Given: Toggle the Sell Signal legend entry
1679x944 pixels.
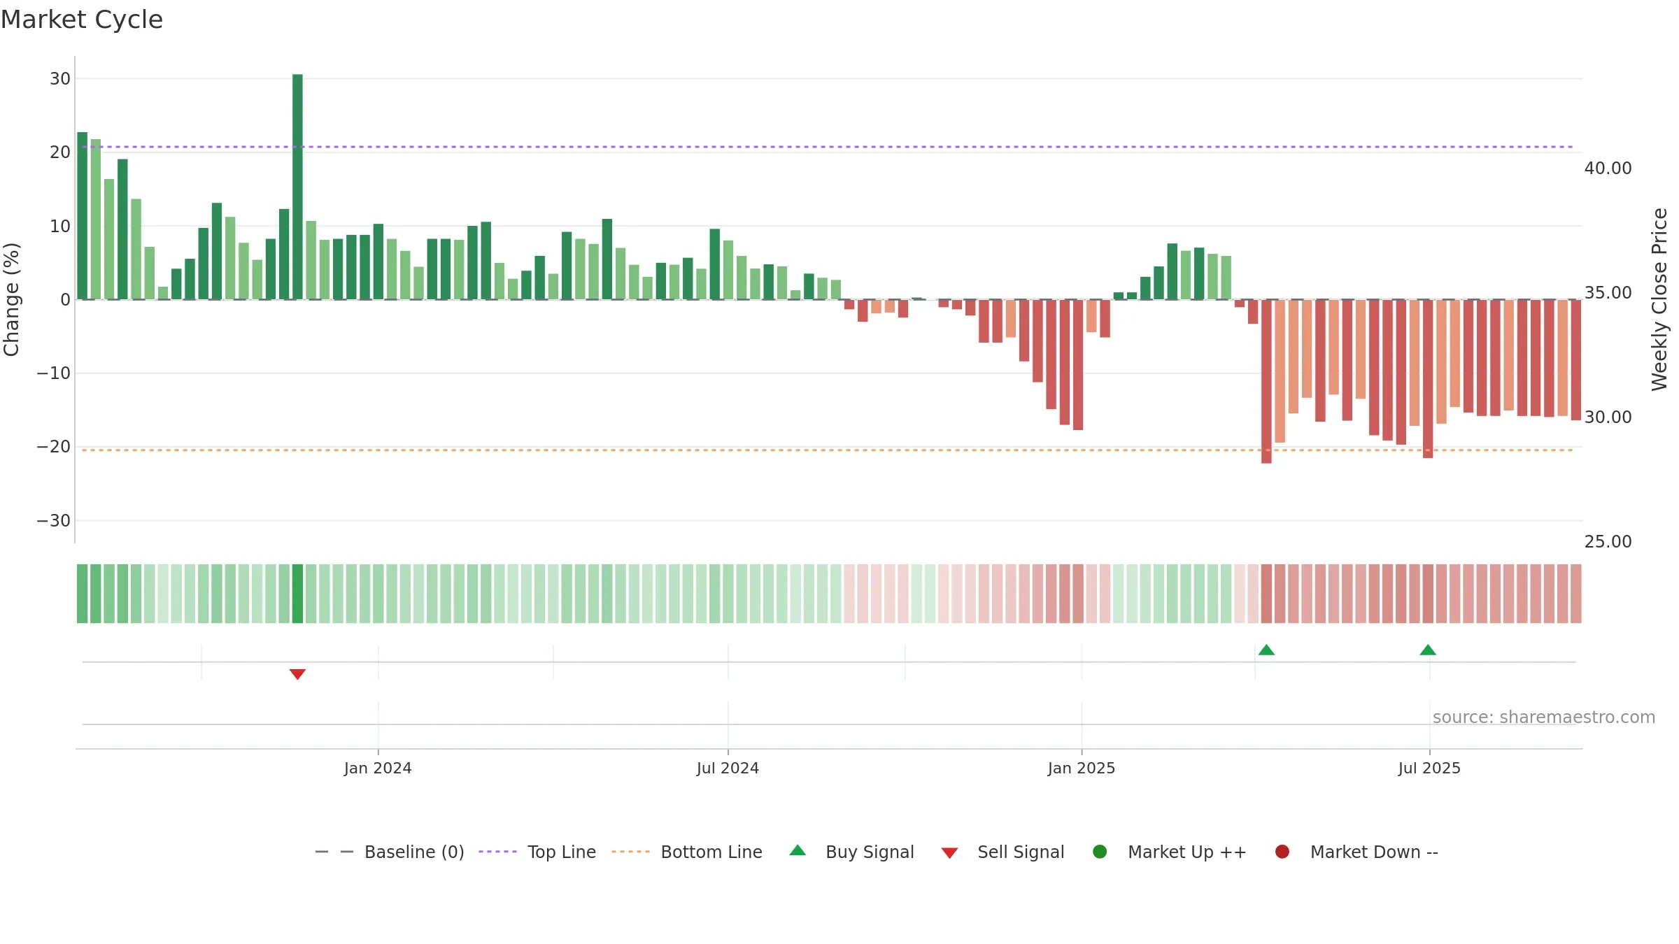Looking at the screenshot, I should click(1003, 852).
